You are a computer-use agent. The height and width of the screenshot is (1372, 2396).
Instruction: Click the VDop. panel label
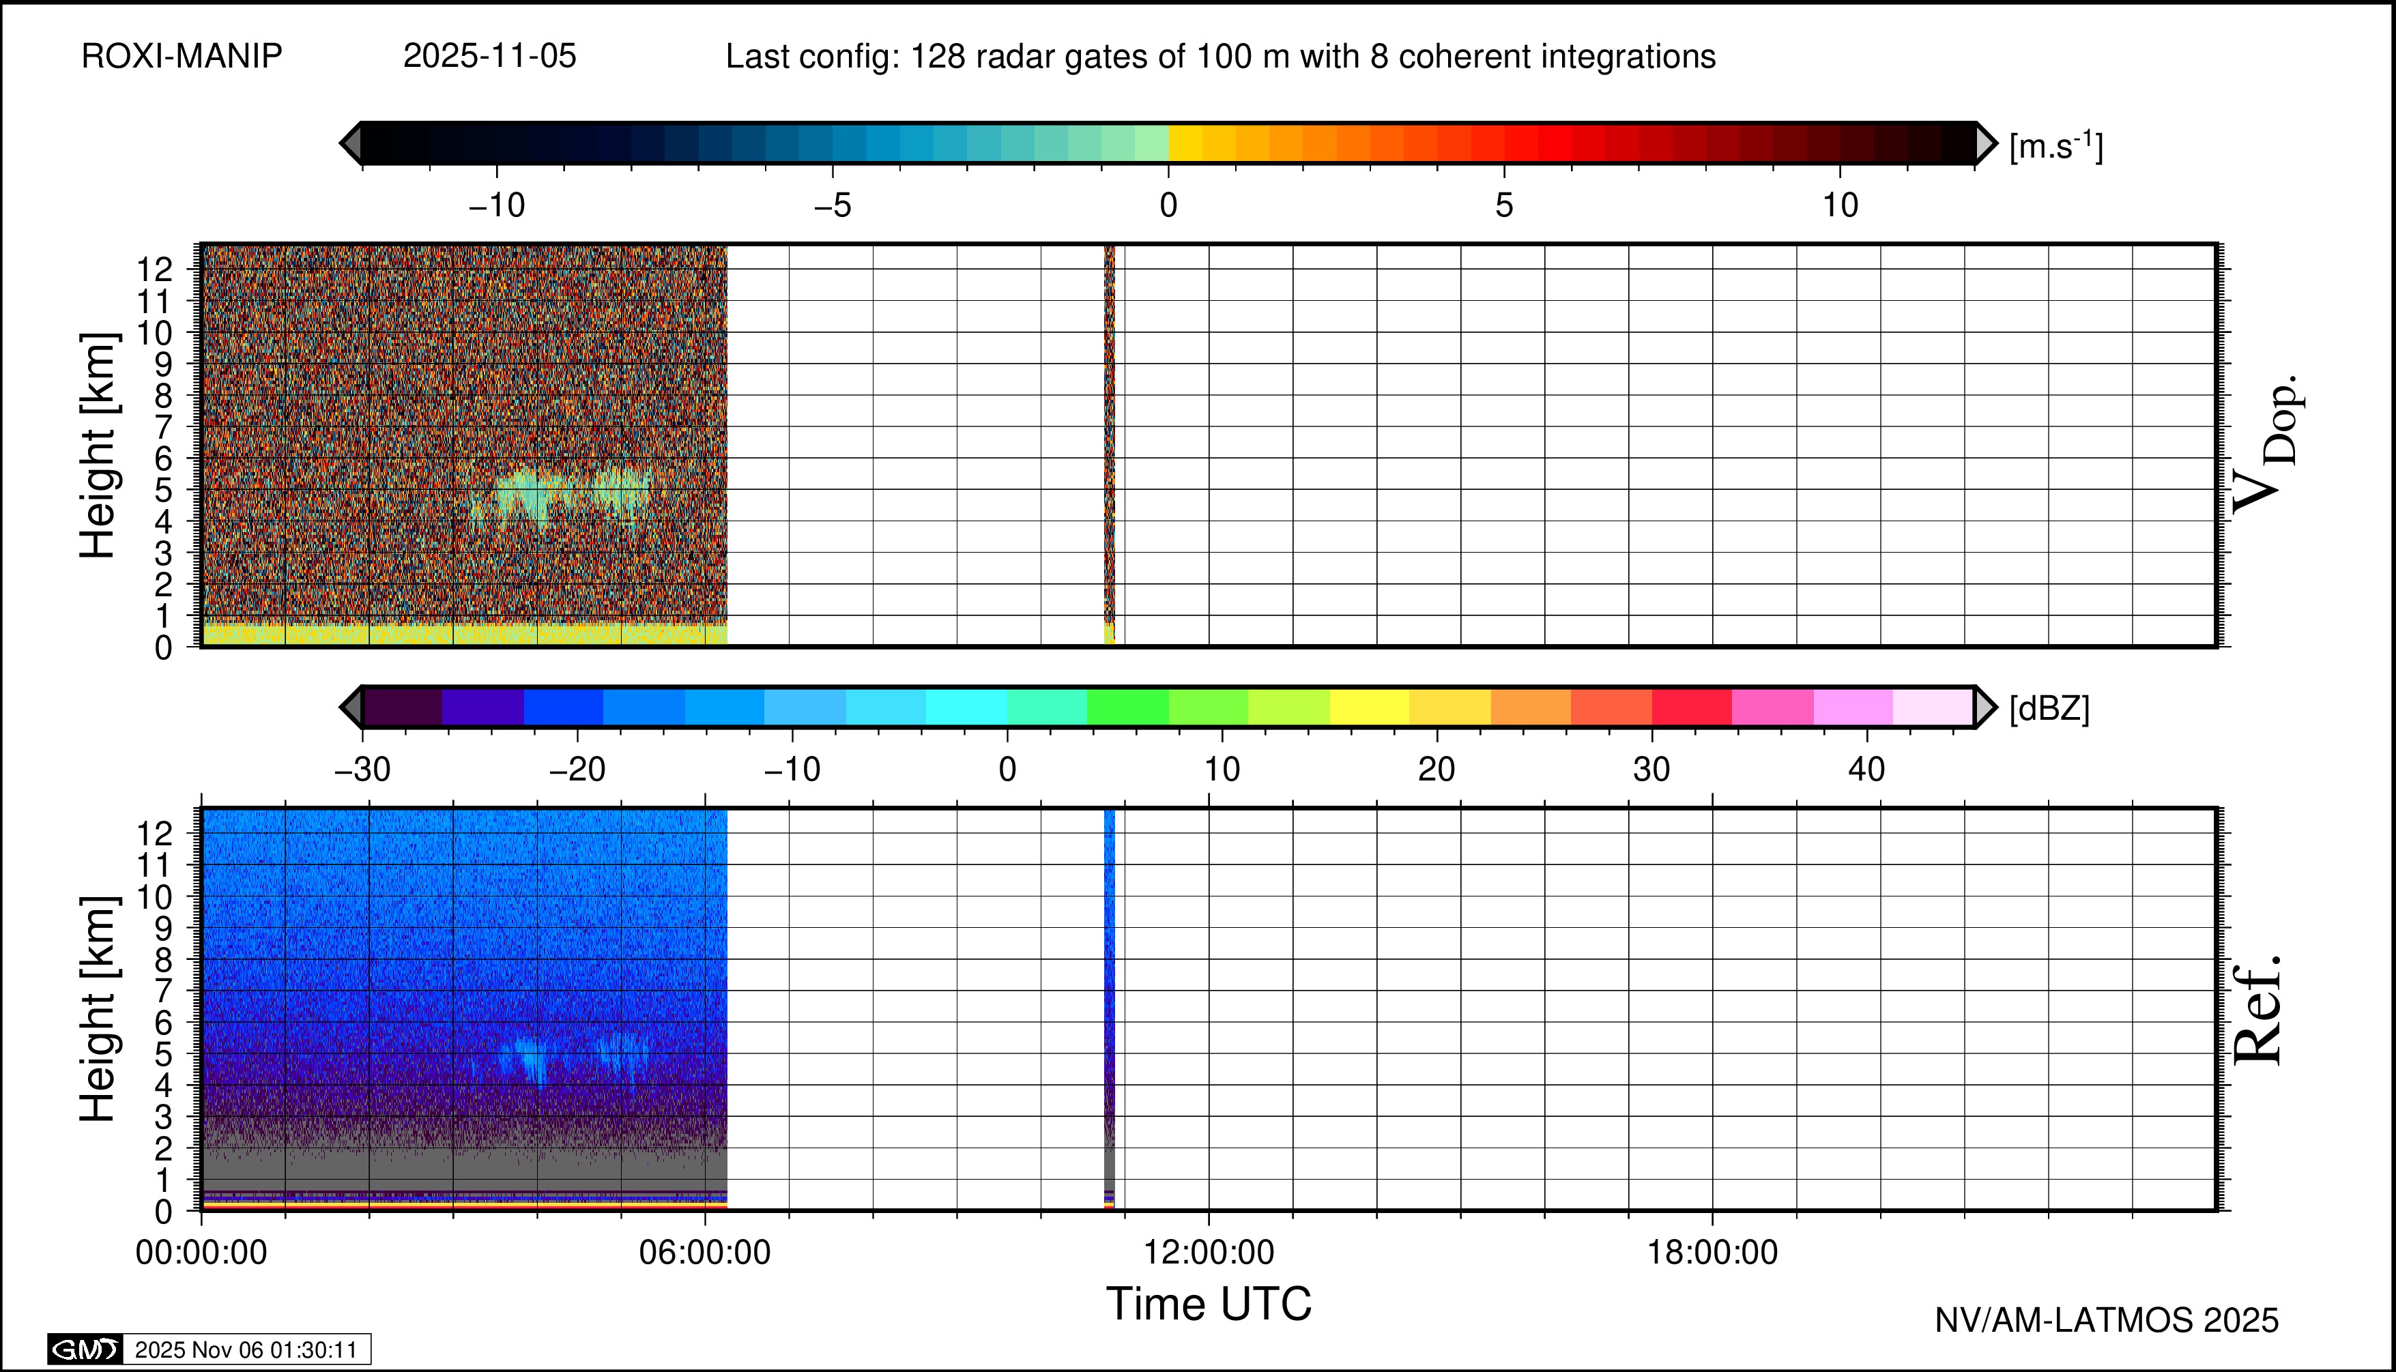(x=2266, y=445)
